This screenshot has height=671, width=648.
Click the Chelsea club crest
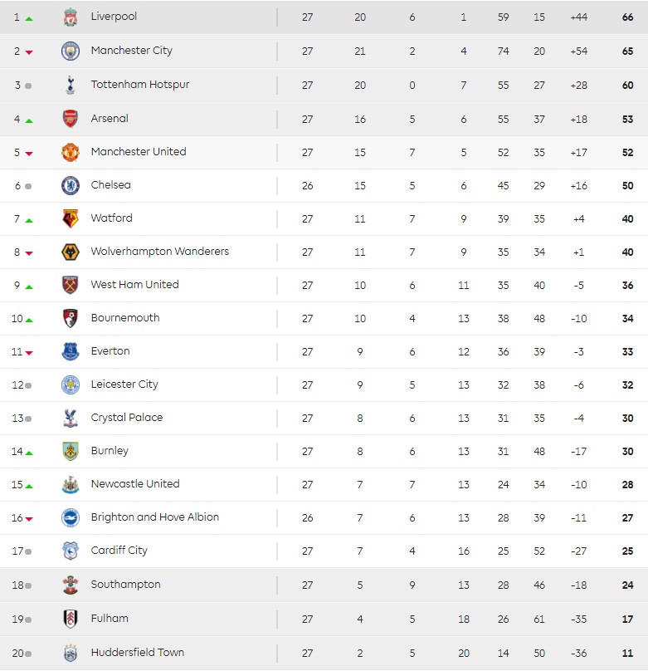[x=71, y=185]
